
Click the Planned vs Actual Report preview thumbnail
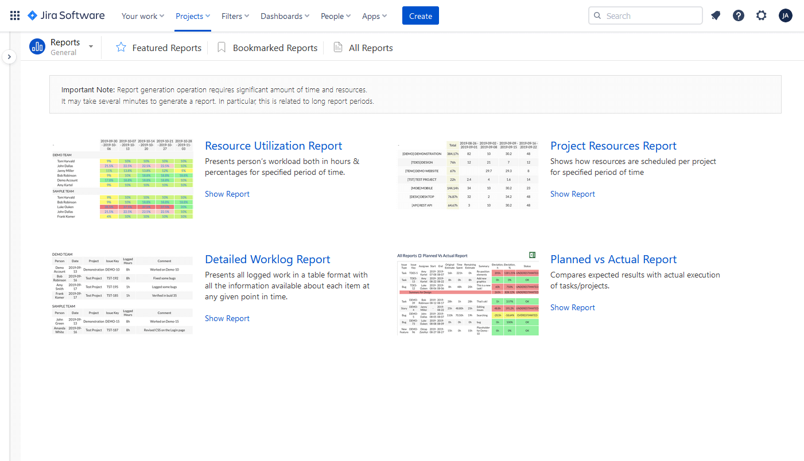coord(468,293)
